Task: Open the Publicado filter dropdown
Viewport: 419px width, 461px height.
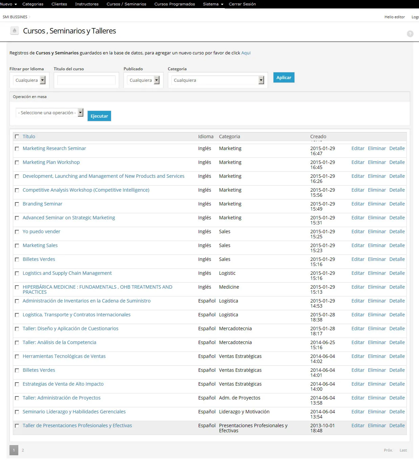Action: [x=143, y=80]
